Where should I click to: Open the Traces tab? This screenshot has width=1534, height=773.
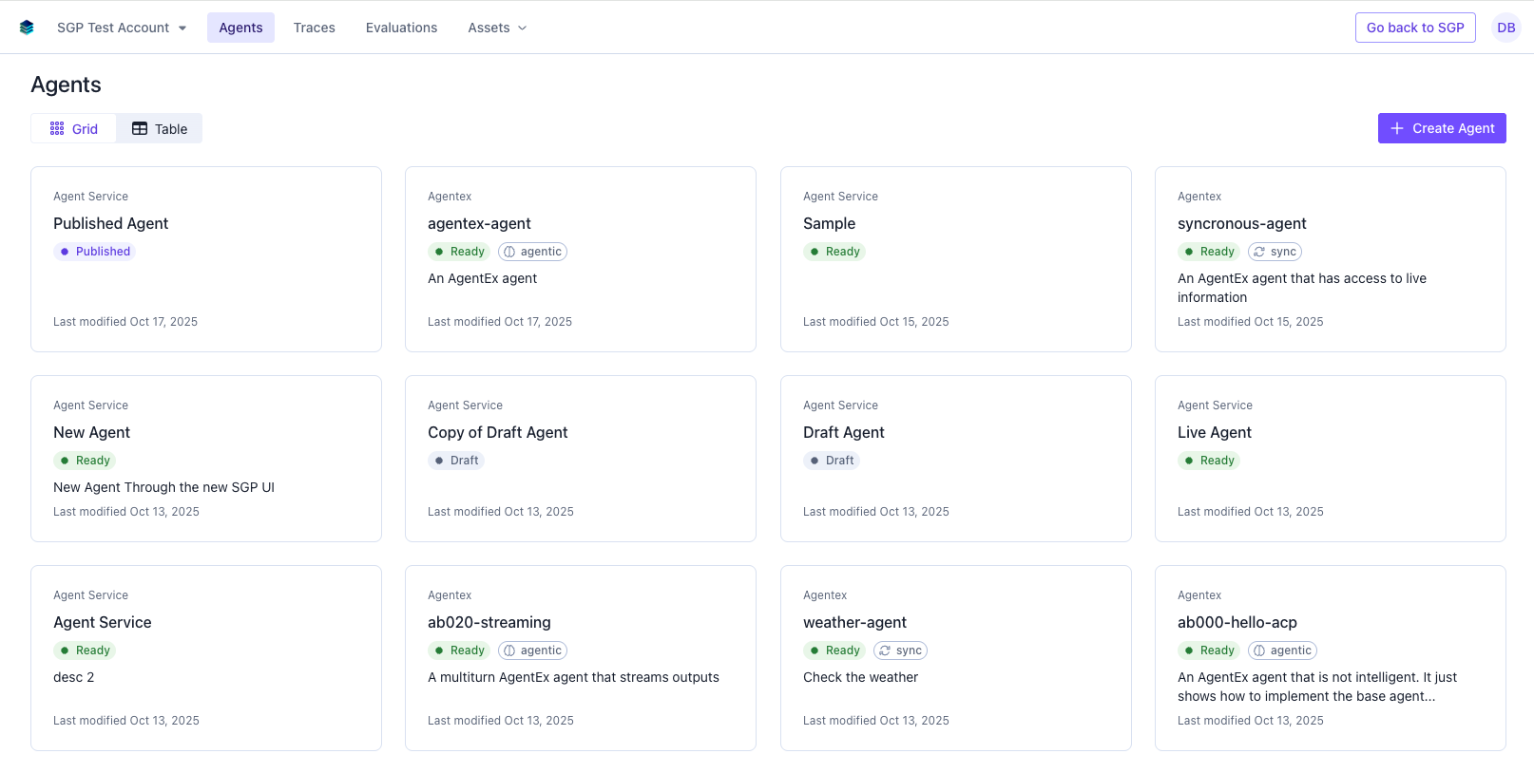(314, 28)
